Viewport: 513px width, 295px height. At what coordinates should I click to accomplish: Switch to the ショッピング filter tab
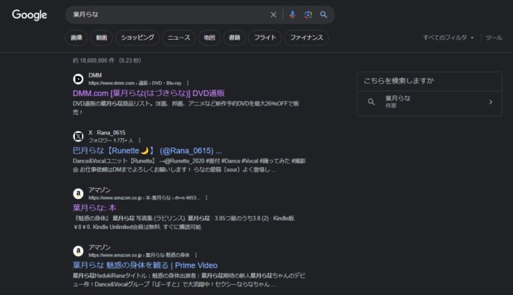(x=137, y=38)
